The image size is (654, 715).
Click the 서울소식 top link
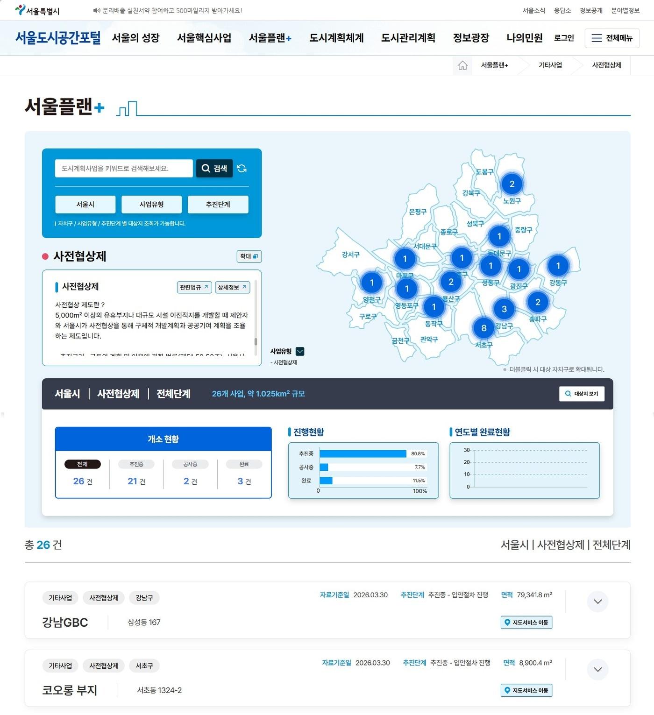(534, 11)
